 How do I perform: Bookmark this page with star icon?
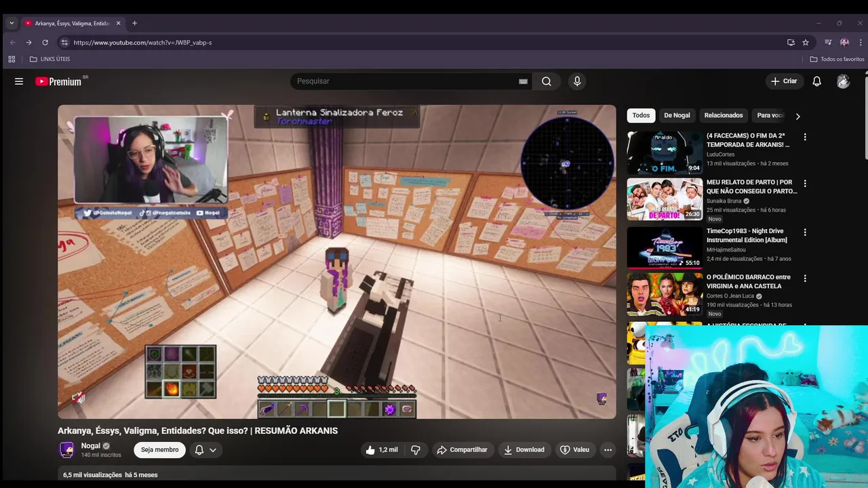pyautogui.click(x=806, y=42)
